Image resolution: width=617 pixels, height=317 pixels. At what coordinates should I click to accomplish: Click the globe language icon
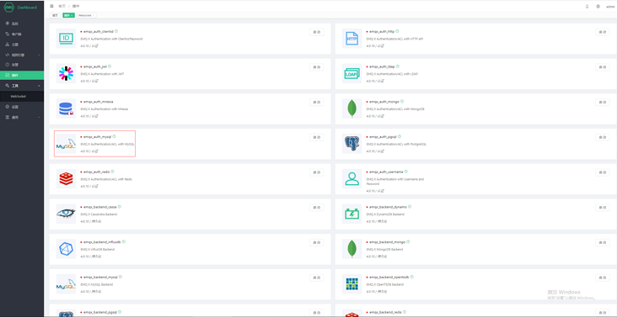click(598, 6)
